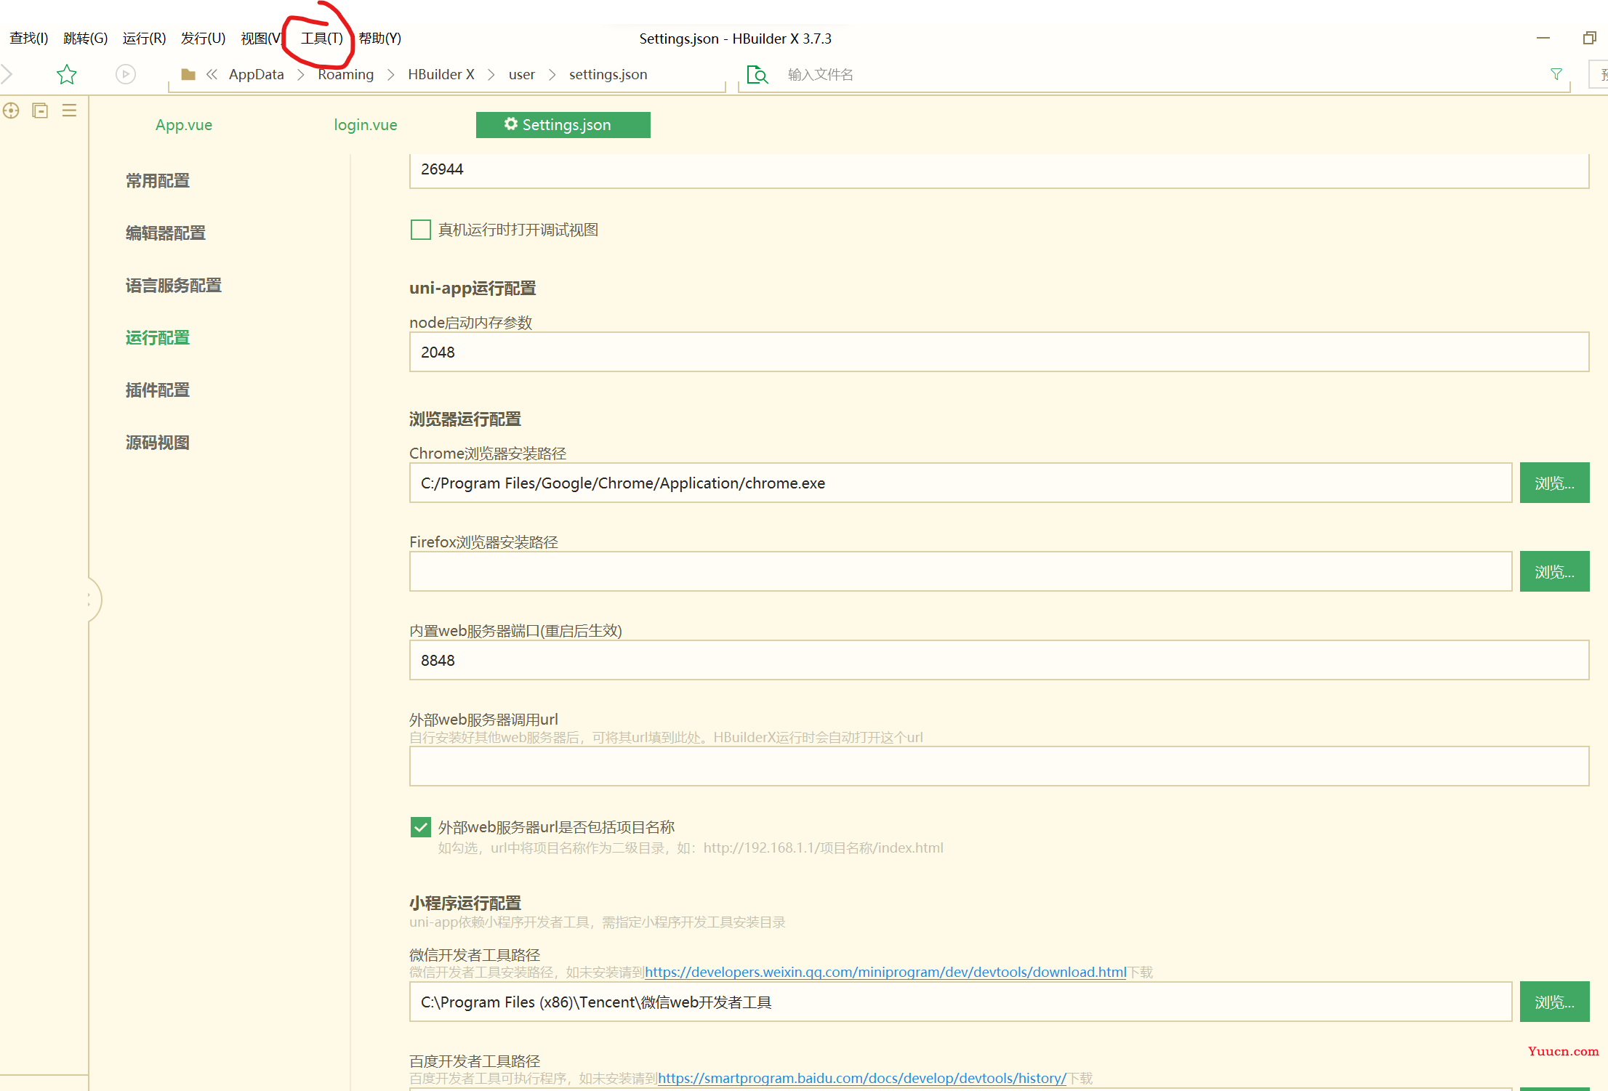Open the 工具(T) menu
Viewport: 1608px width, 1091px height.
tap(321, 38)
